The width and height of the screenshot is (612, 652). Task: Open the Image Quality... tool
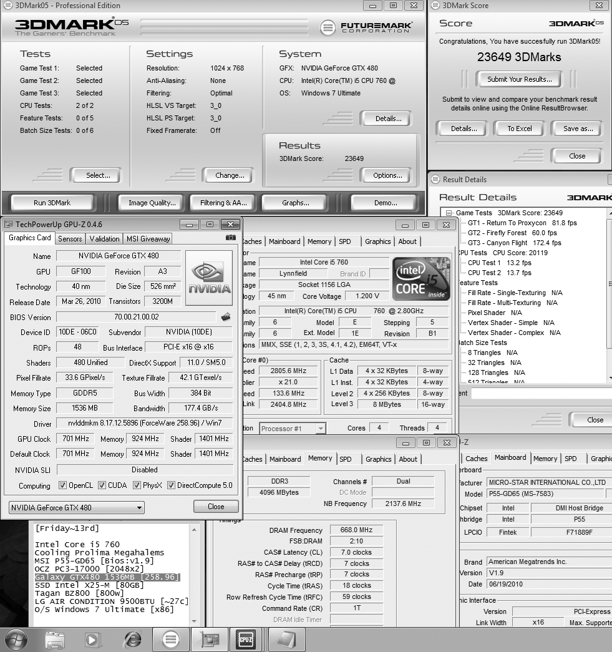tap(152, 203)
